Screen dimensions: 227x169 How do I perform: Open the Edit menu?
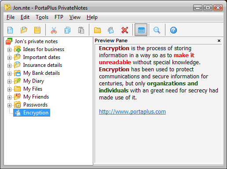25,17
